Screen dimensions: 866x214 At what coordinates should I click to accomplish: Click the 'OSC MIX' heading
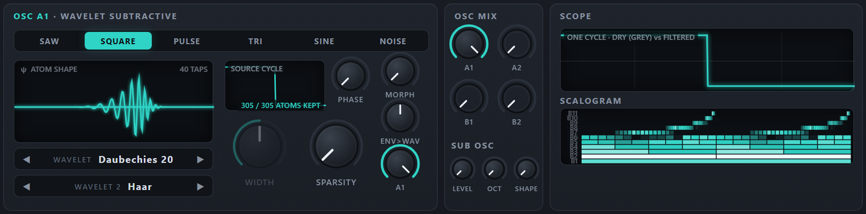pyautogui.click(x=476, y=17)
